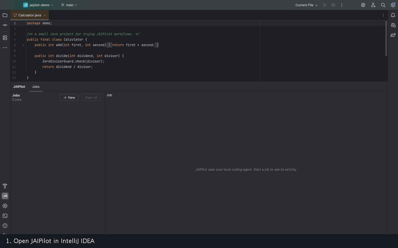This screenshot has width=398, height=248.
Task: Click the divide method signature line
Action: (79, 56)
